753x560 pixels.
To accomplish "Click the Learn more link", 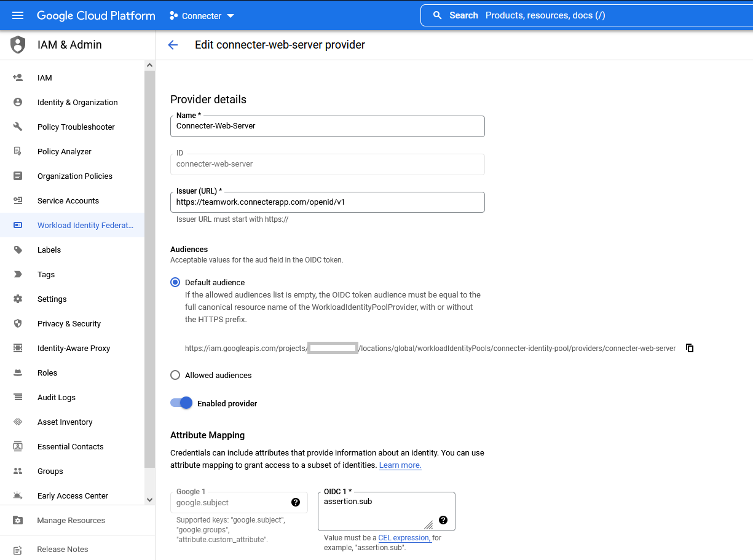I will point(400,465).
